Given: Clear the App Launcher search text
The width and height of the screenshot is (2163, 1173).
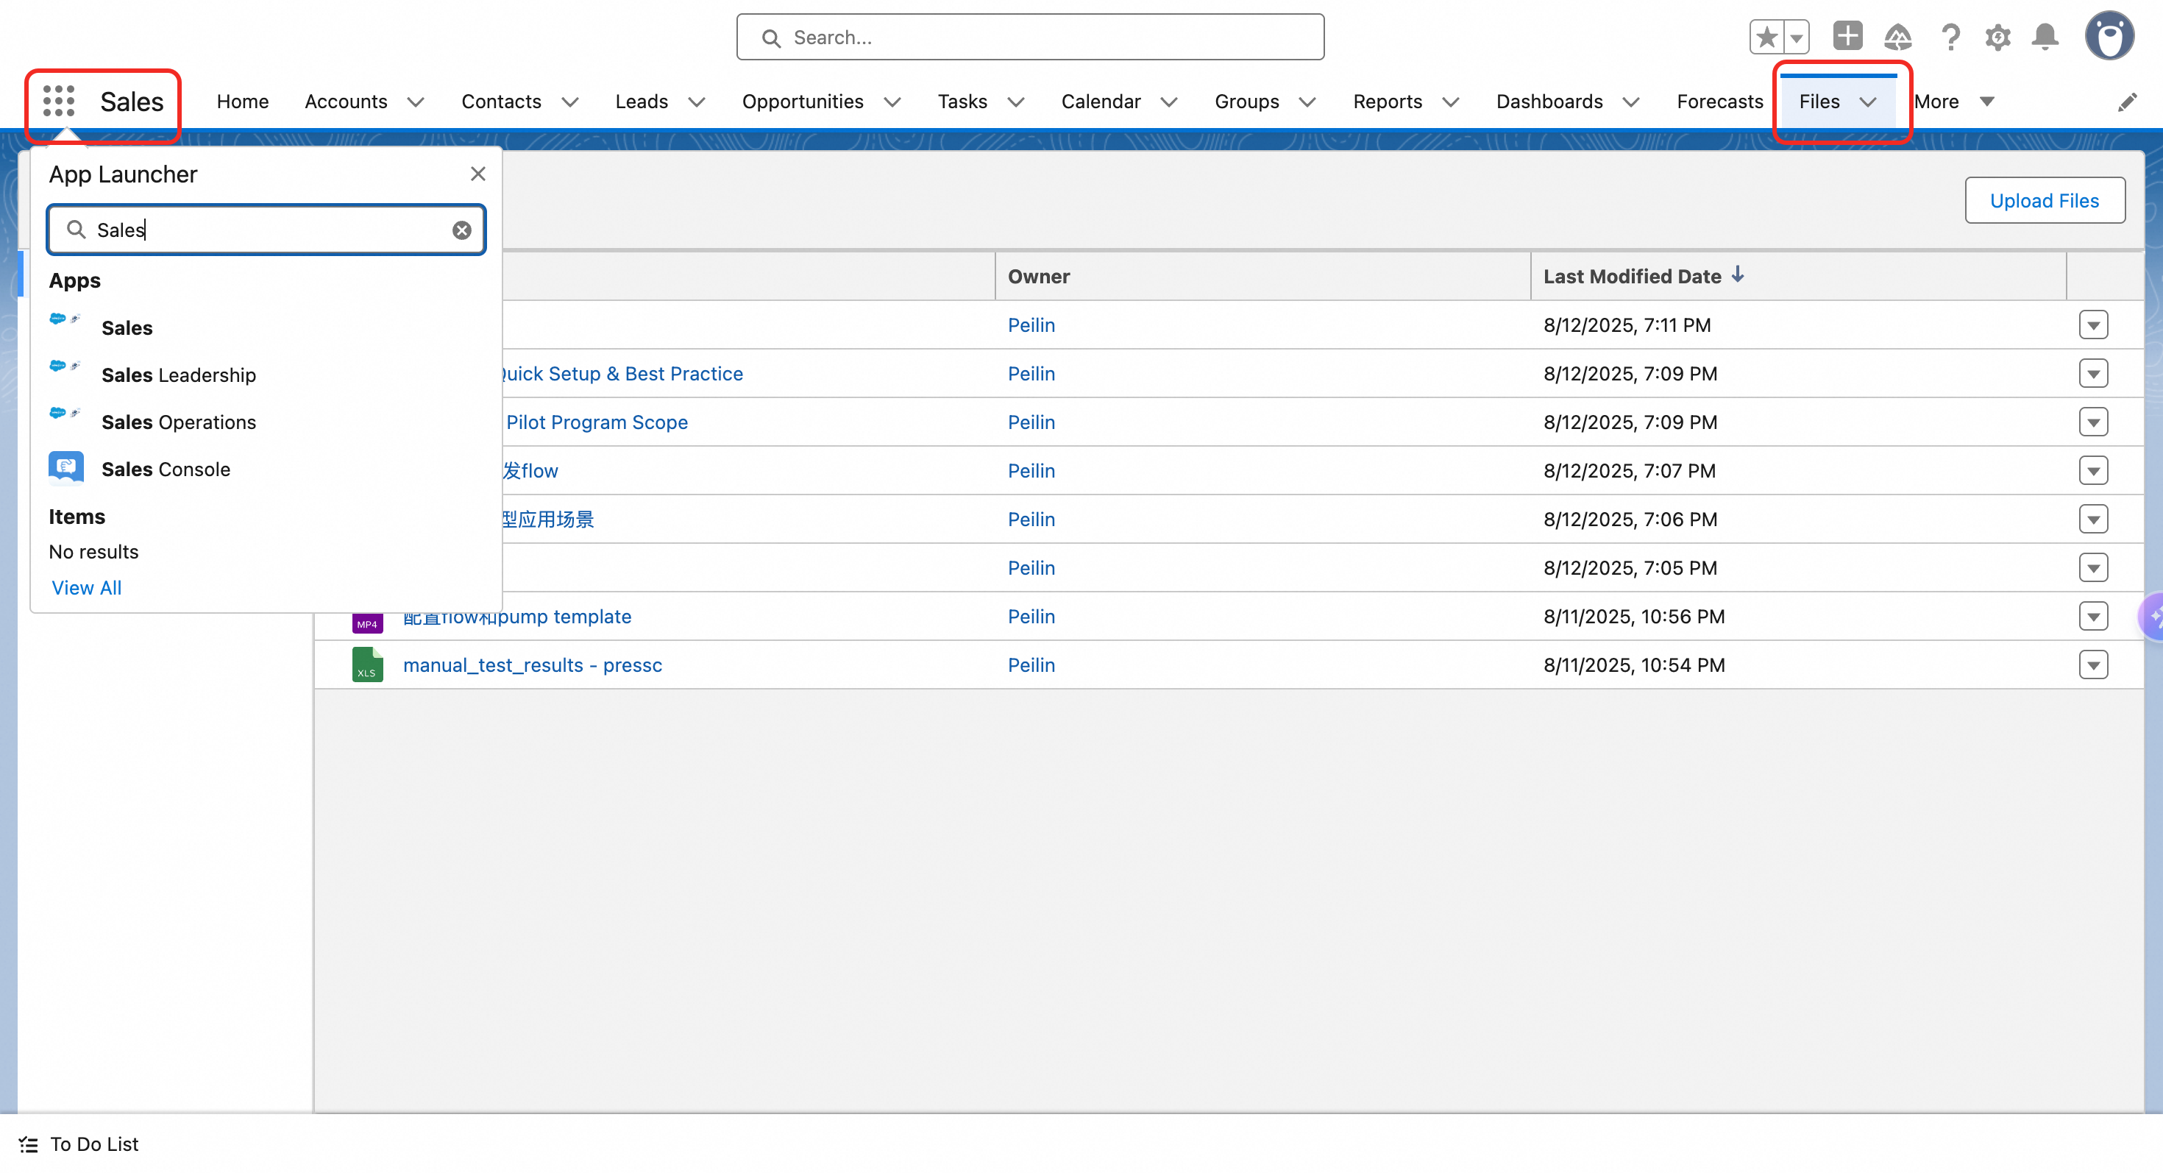Looking at the screenshot, I should 462,230.
